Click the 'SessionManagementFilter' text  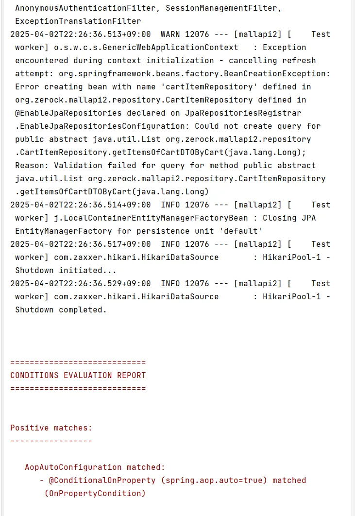[221, 8]
